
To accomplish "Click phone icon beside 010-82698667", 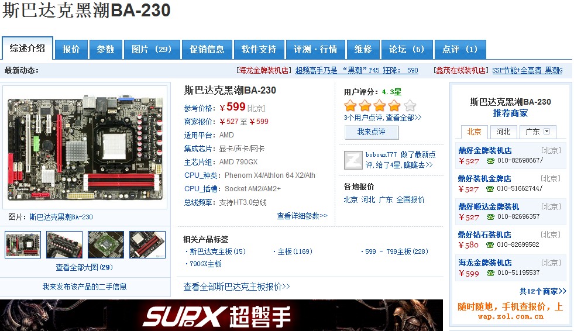I will coord(490,161).
